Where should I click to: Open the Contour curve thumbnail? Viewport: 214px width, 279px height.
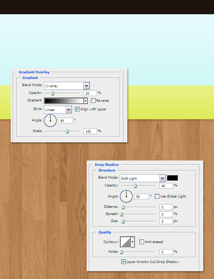[126, 242]
